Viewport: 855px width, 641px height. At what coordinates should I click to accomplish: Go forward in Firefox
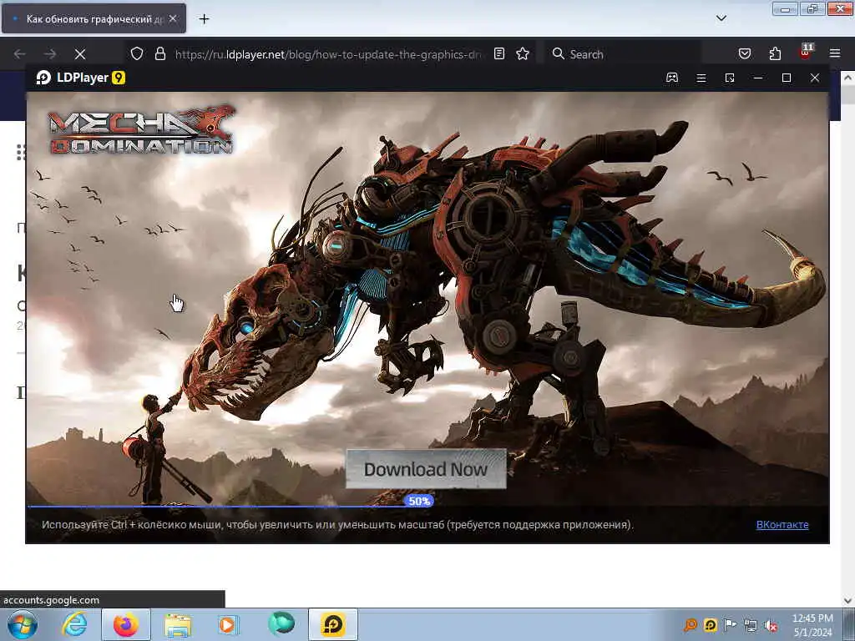(50, 54)
